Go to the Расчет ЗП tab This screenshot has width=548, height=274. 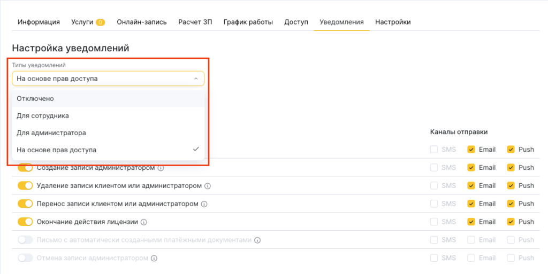point(195,22)
